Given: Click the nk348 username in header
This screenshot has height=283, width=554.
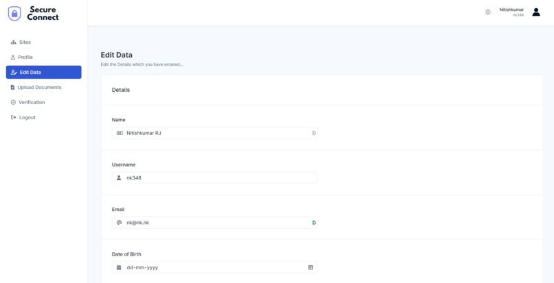Looking at the screenshot, I should [518, 15].
